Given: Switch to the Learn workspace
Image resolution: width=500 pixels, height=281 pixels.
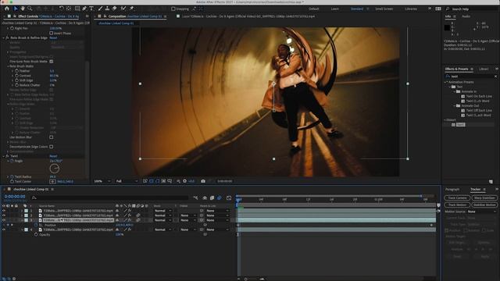Looking at the screenshot, I should 335,9.
